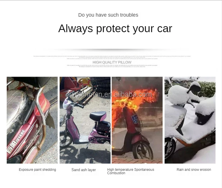The height and width of the screenshot is (188, 222).
Task: Open the snow-covered scooter photo
Action: [190, 120]
